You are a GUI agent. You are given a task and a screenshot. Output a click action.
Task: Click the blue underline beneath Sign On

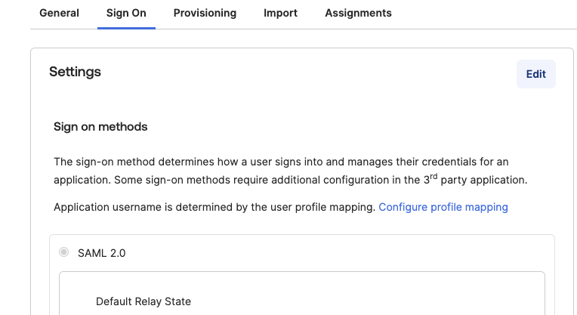pos(126,28)
